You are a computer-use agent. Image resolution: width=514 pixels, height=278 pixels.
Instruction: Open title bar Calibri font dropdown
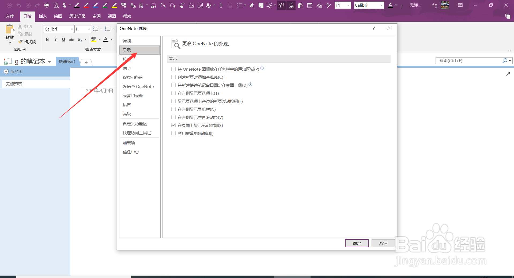381,5
